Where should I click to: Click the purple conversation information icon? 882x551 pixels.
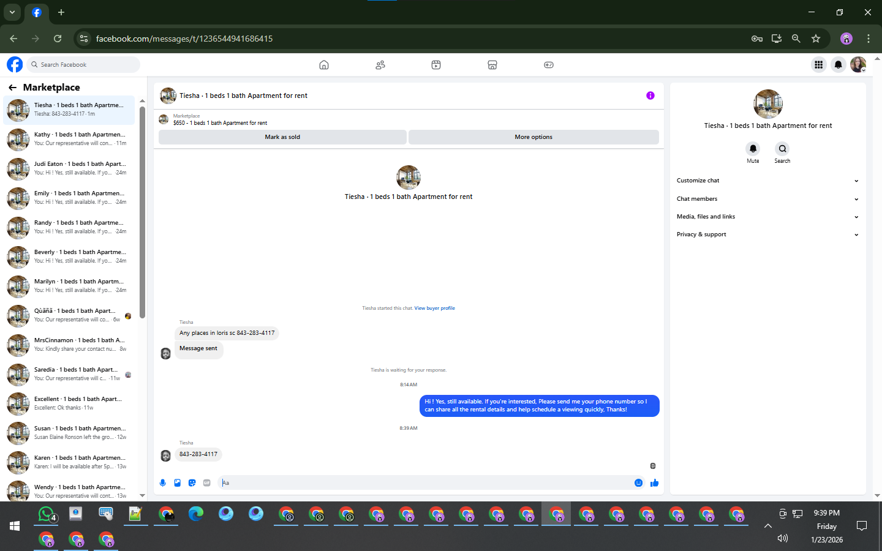tap(650, 96)
